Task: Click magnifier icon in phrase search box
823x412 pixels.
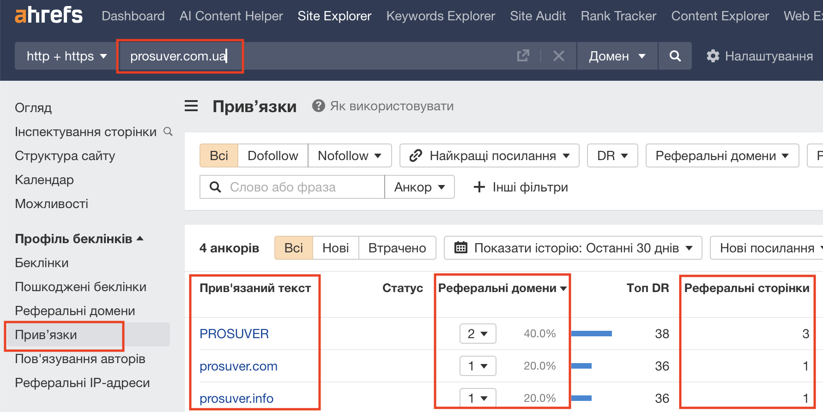Action: [x=215, y=187]
